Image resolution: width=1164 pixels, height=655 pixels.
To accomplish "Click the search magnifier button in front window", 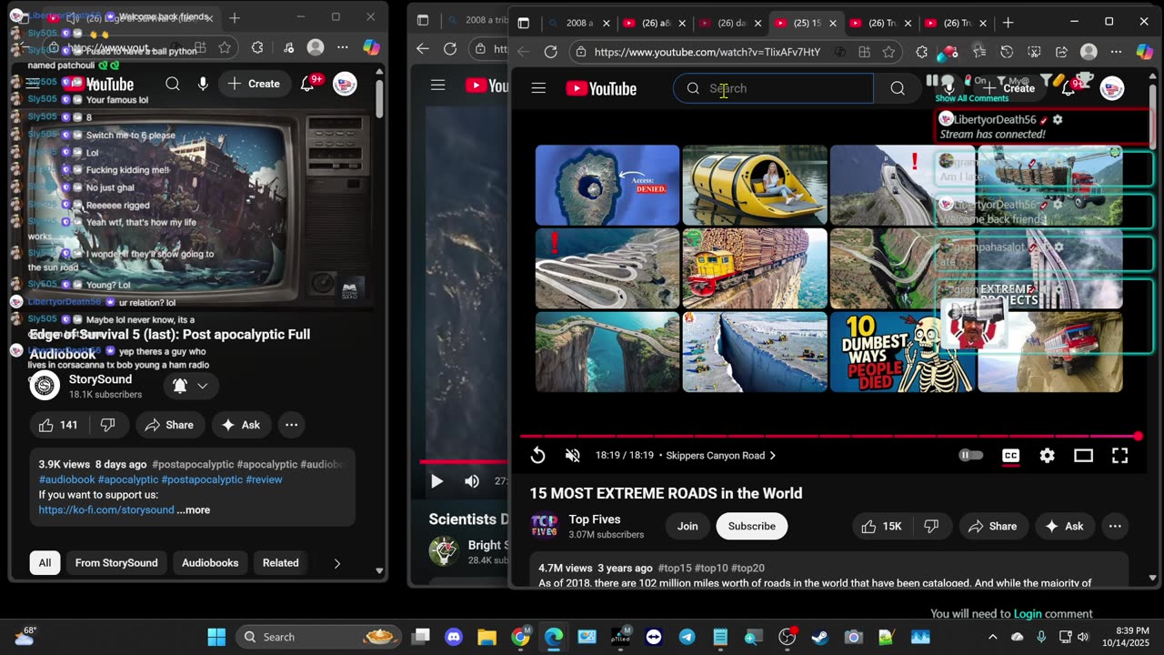I will (898, 88).
